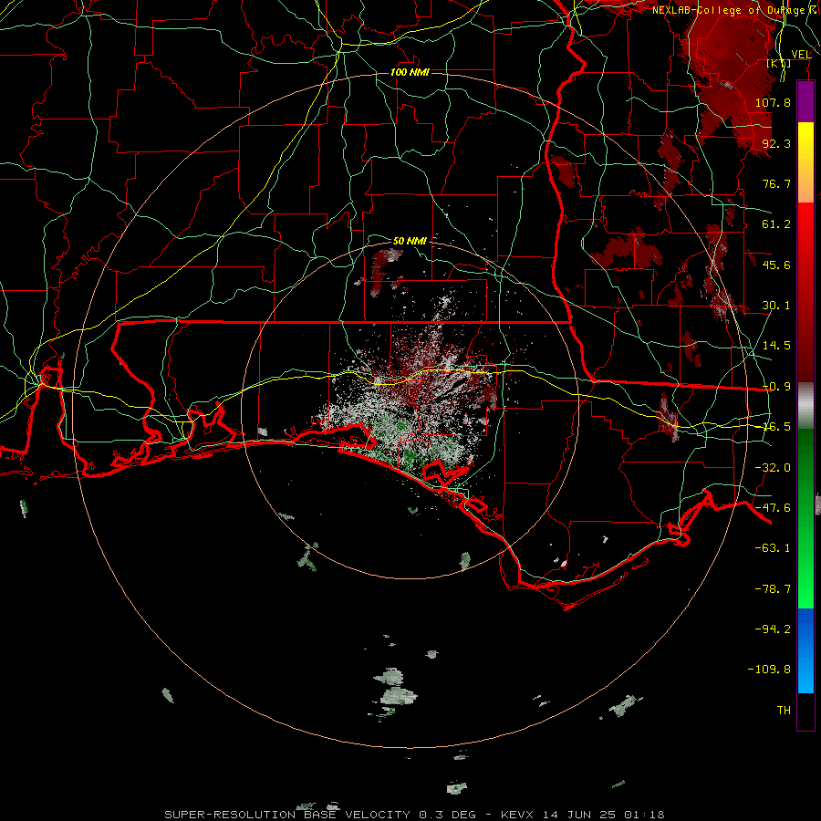Image resolution: width=821 pixels, height=821 pixels.
Task: Click the [KT] units label
Action: point(779,63)
